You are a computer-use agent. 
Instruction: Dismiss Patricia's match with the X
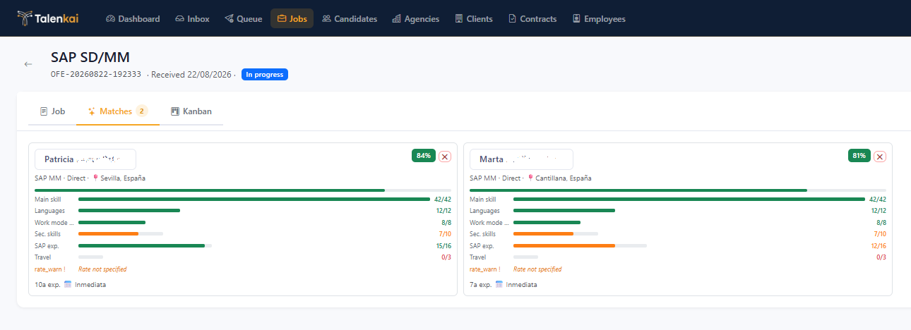coord(445,157)
